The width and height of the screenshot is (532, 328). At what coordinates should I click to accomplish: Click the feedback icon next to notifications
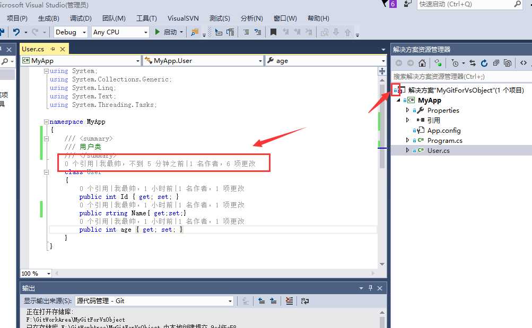click(x=407, y=4)
